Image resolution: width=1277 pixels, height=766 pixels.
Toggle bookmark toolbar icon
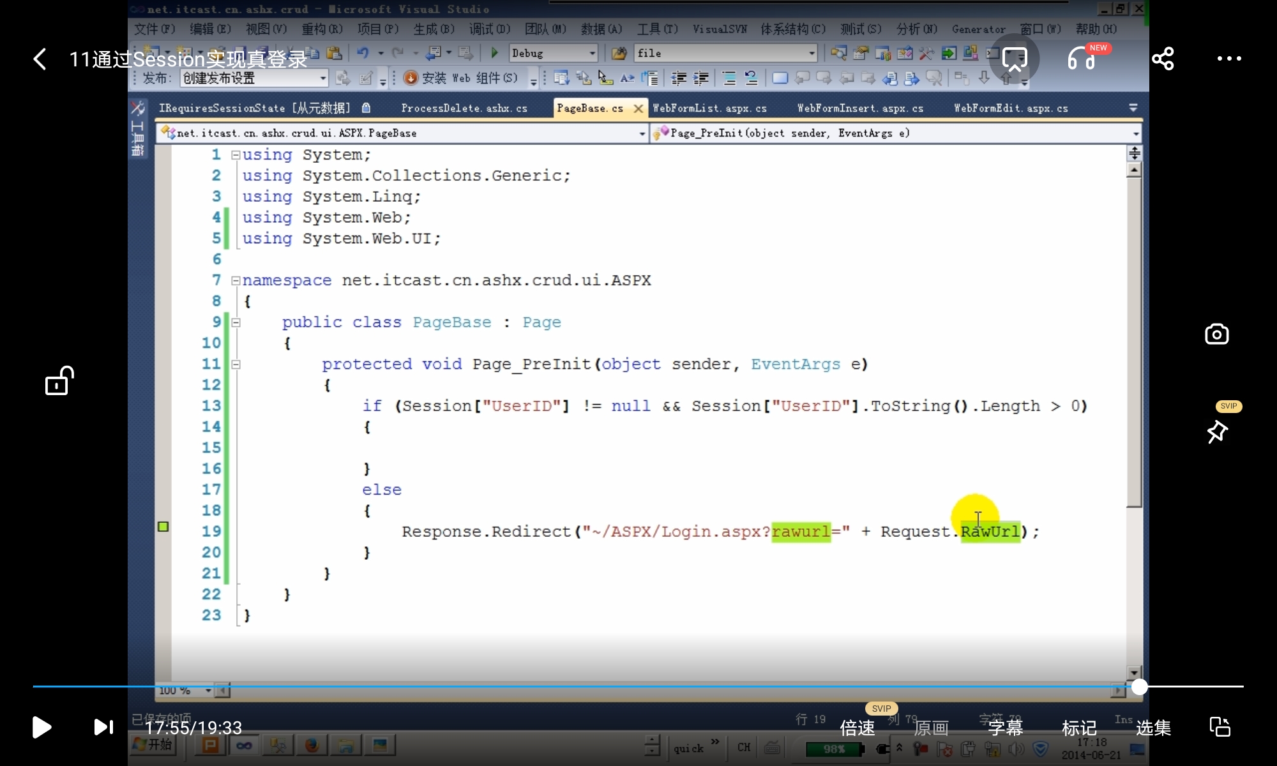(780, 78)
